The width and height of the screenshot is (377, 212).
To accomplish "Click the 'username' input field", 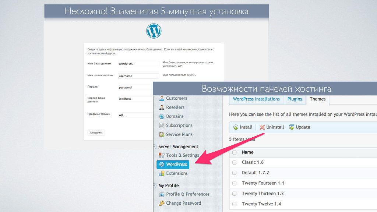I will [x=138, y=76].
